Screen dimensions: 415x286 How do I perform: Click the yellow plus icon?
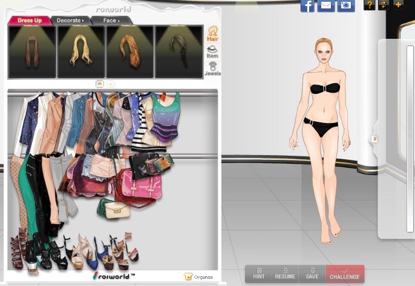tap(398, 5)
